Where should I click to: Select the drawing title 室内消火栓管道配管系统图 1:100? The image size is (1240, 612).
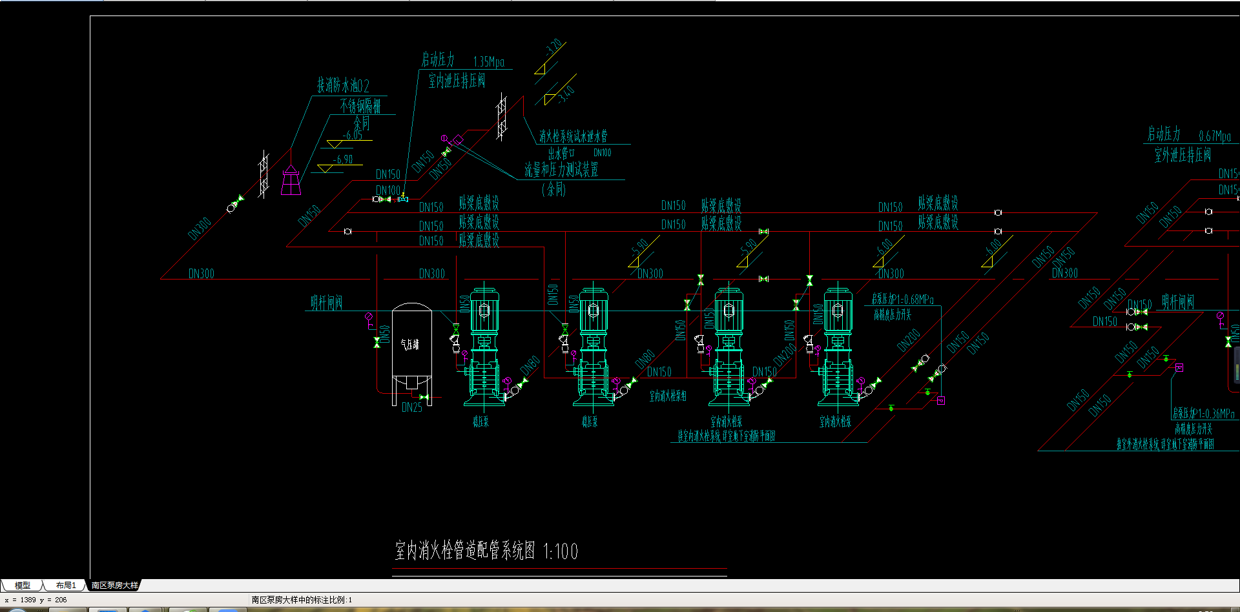[486, 551]
